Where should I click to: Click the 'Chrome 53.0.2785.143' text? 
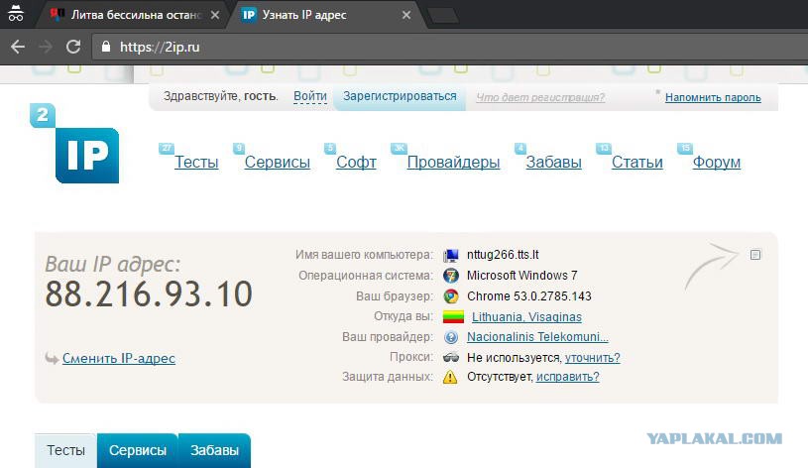[529, 296]
